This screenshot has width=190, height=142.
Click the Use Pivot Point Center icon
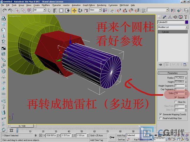pos(105,10)
